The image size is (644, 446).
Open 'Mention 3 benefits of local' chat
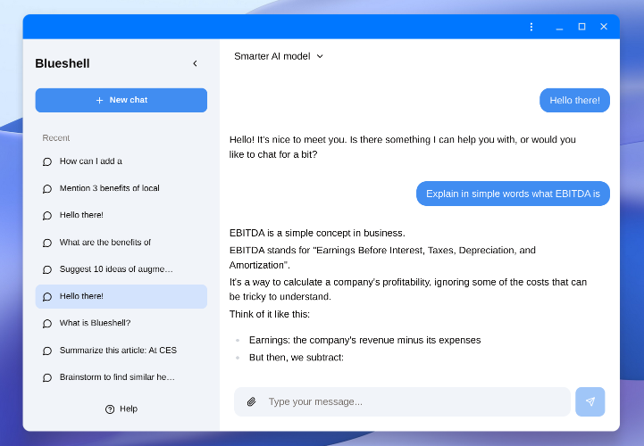[x=121, y=188]
